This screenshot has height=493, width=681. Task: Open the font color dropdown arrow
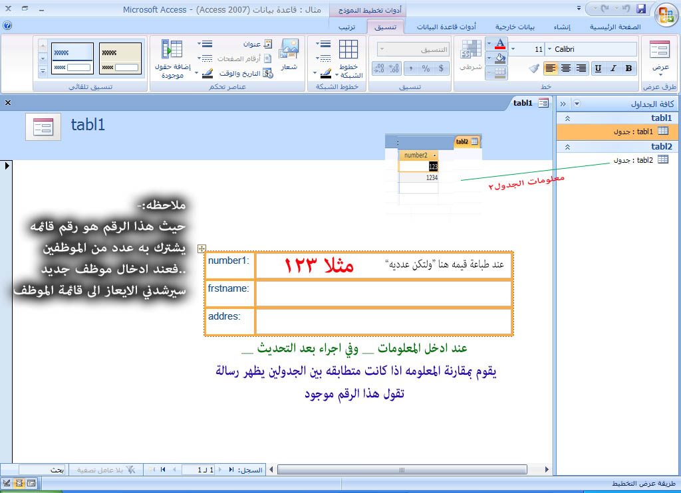click(489, 43)
